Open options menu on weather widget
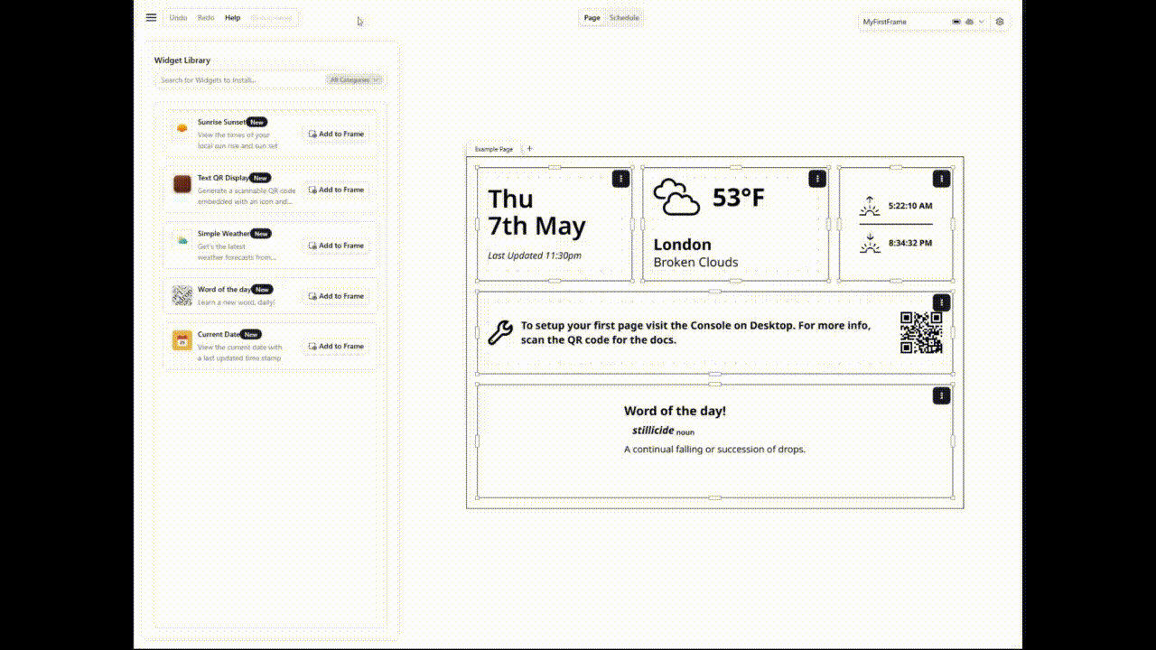The width and height of the screenshot is (1156, 650). coord(817,179)
